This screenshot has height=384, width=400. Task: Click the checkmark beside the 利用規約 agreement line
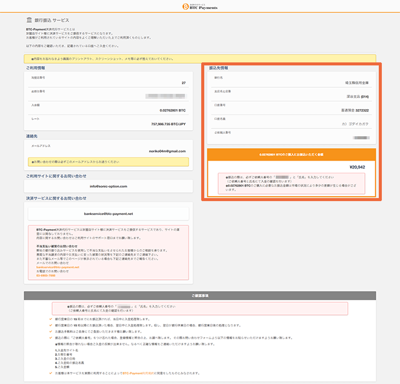pos(50,373)
